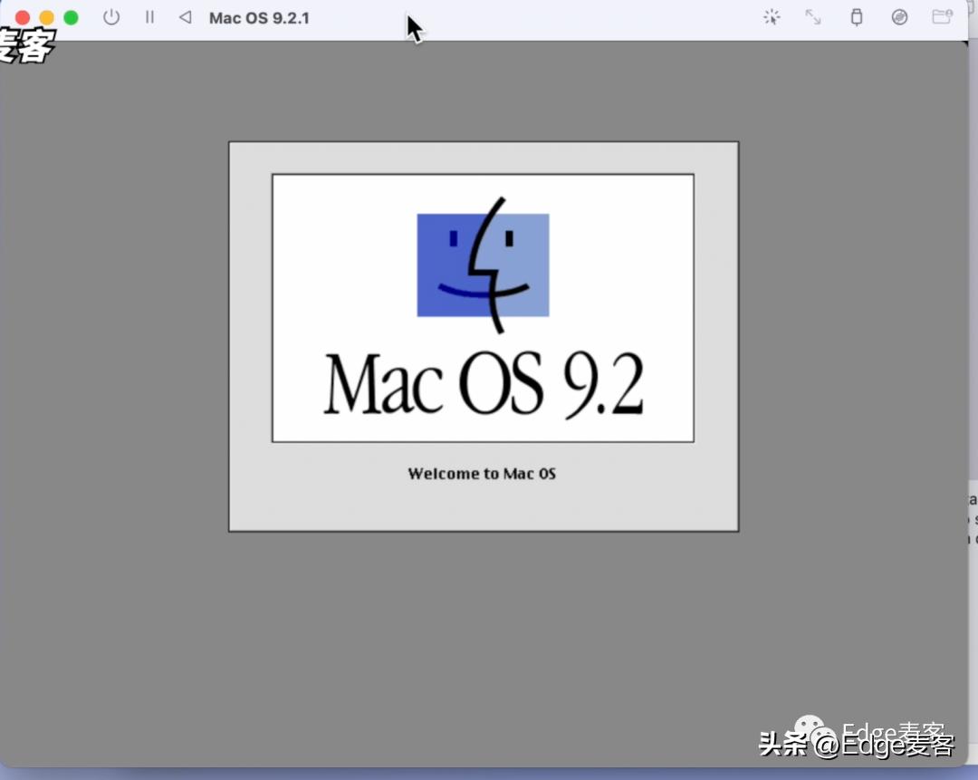978x780 pixels.
Task: Click the shared directory folder icon
Action: pyautogui.click(x=942, y=17)
